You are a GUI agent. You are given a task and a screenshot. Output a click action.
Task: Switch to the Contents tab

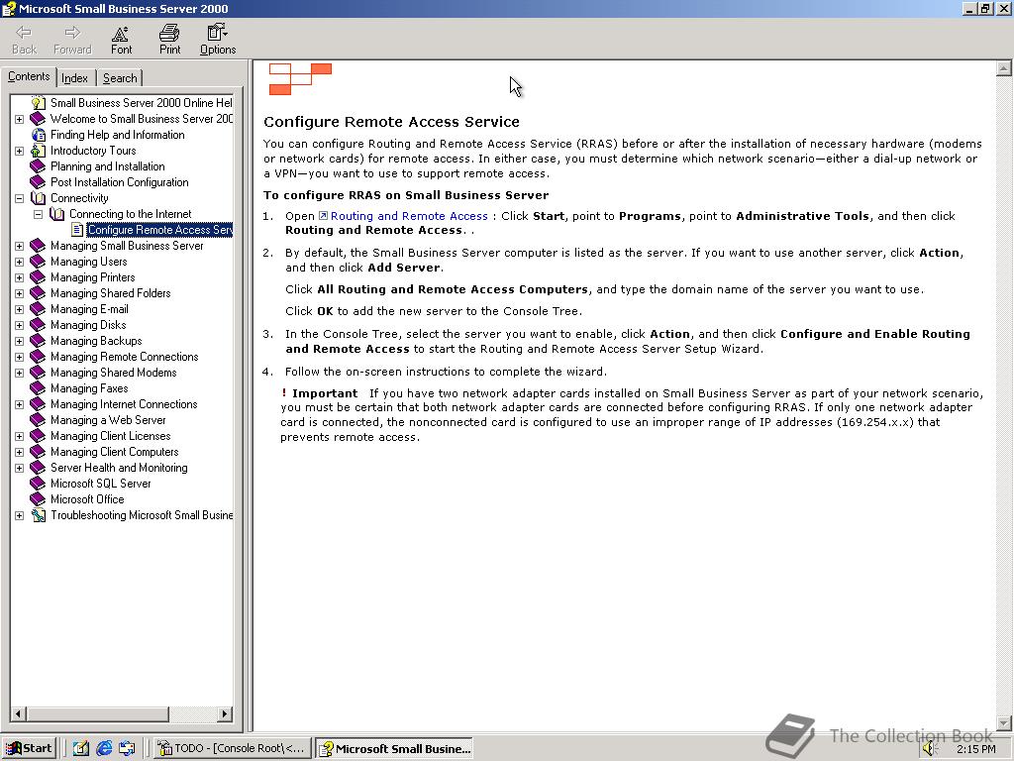pos(29,76)
